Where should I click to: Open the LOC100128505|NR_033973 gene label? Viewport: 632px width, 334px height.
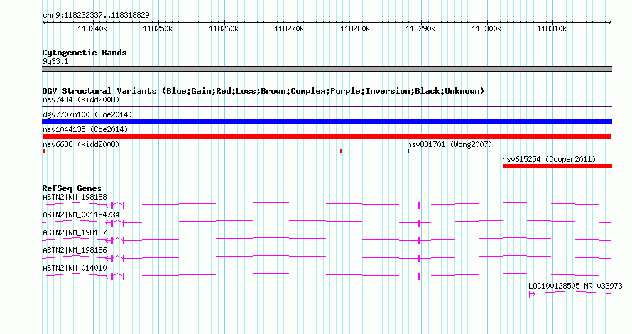coord(575,286)
